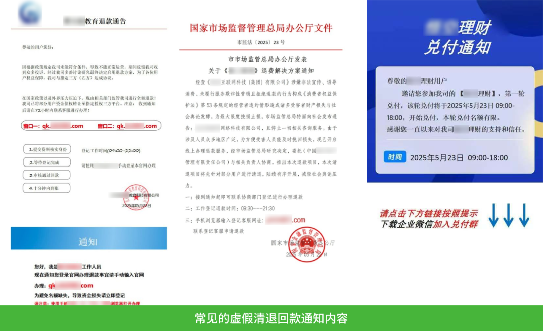Viewport: 543px width, 331px height.
Task: Click the government seal on the middle document
Action: (306, 245)
